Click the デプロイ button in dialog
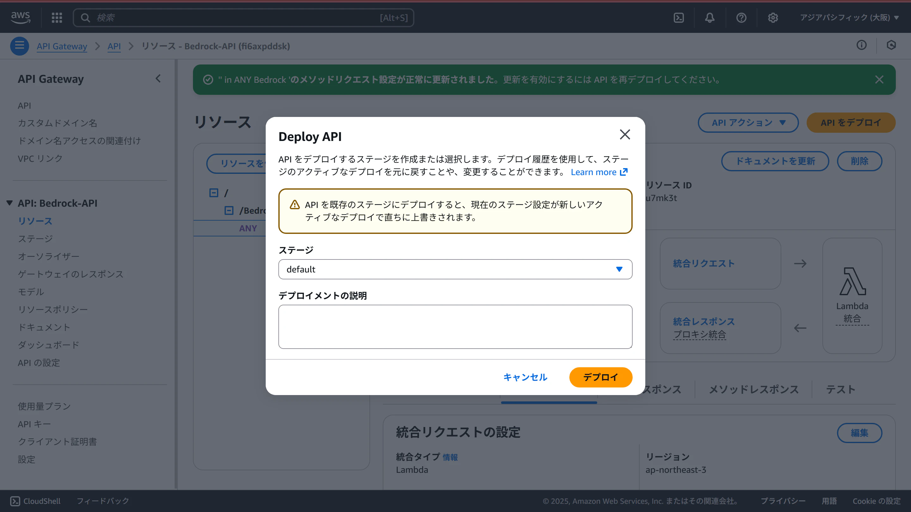This screenshot has width=911, height=512. [x=600, y=377]
